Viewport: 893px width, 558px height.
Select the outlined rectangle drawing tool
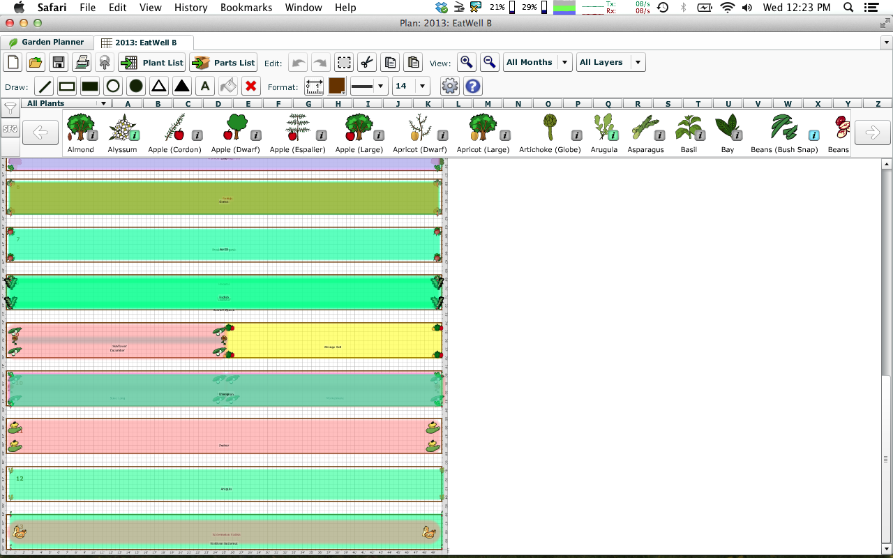67,86
